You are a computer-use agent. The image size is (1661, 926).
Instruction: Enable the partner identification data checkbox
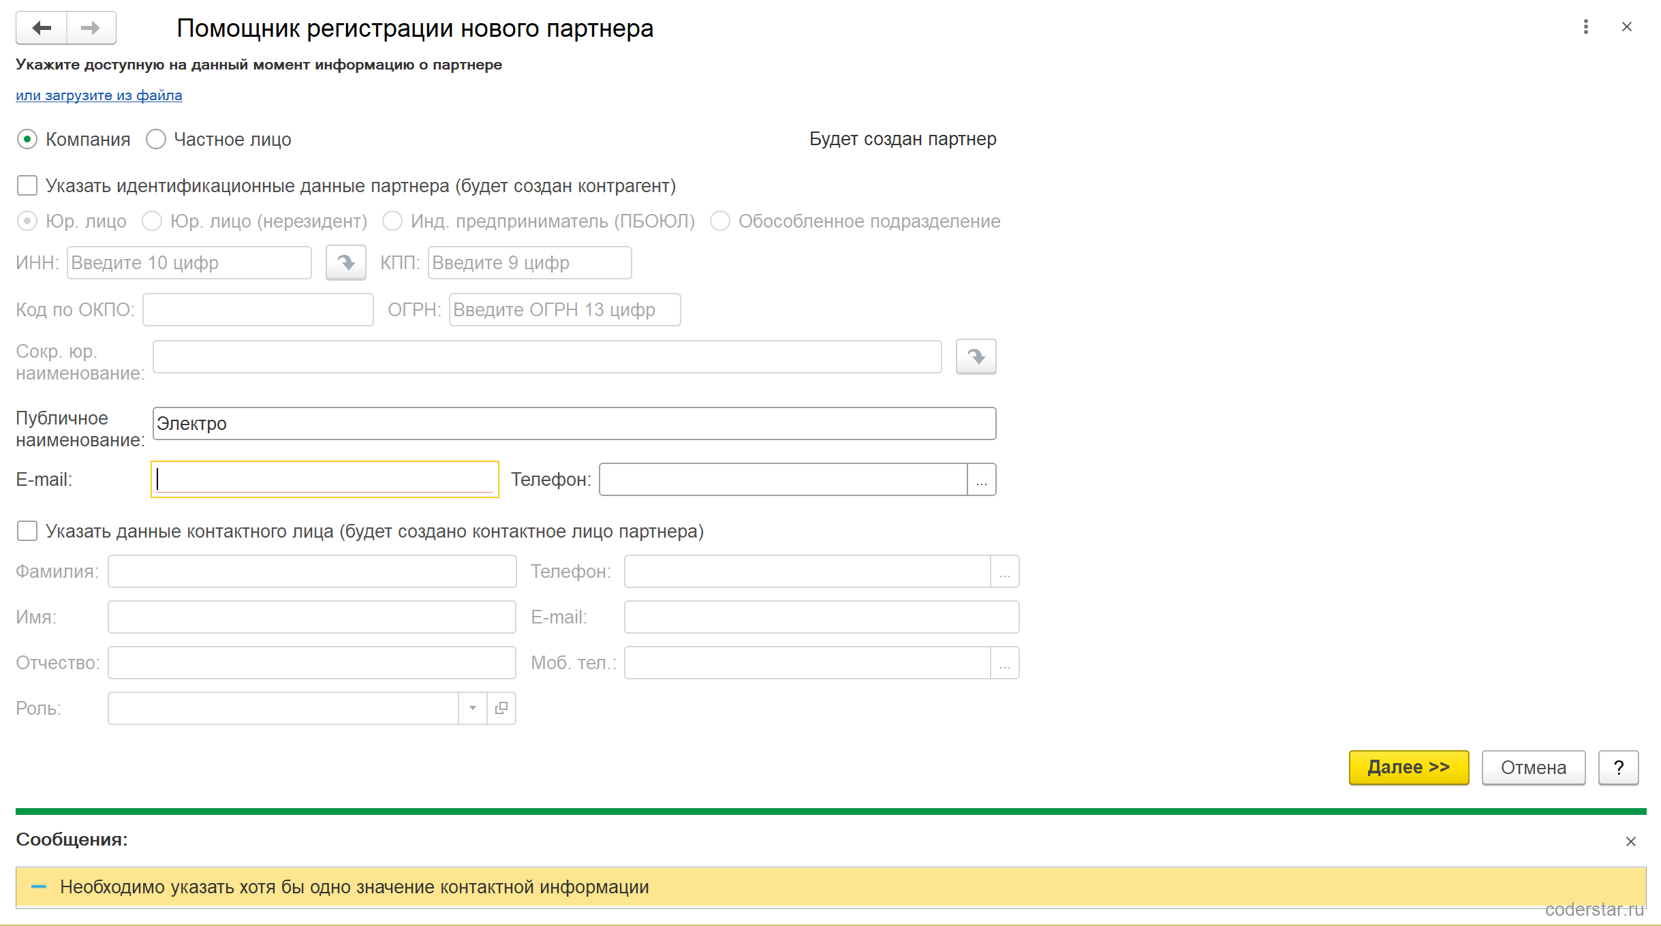(27, 185)
